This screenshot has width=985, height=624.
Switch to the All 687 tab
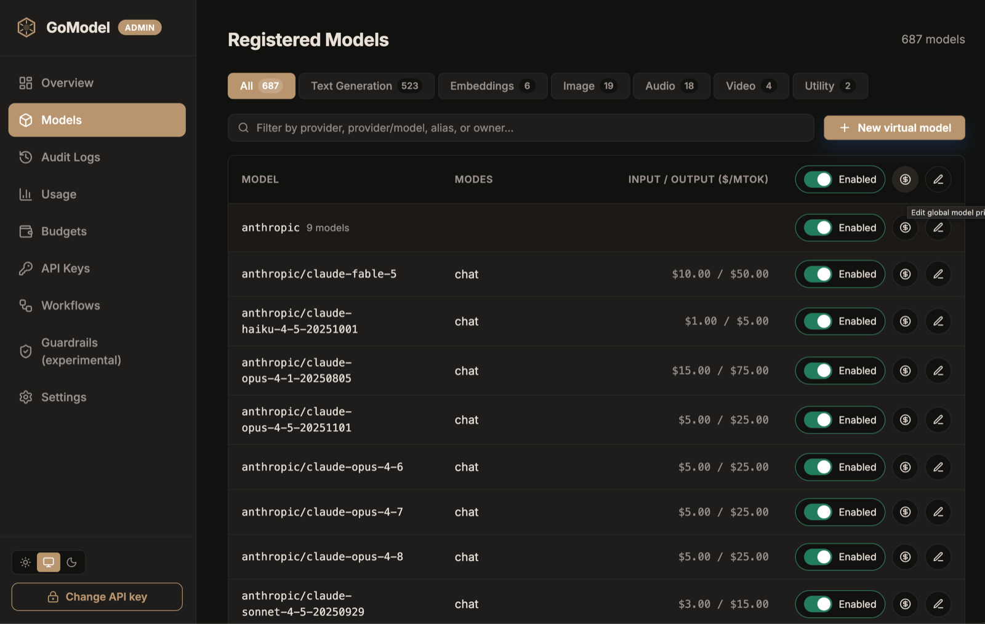coord(261,86)
